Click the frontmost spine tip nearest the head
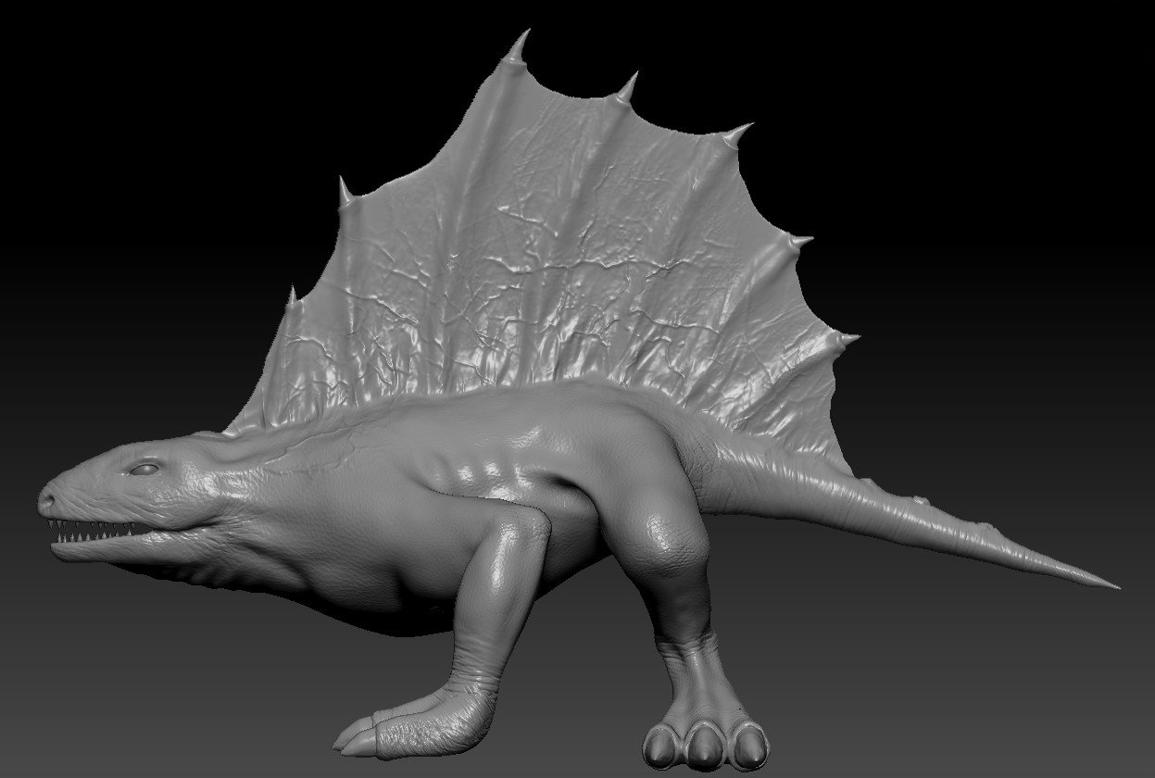The height and width of the screenshot is (778, 1155). pos(293,296)
